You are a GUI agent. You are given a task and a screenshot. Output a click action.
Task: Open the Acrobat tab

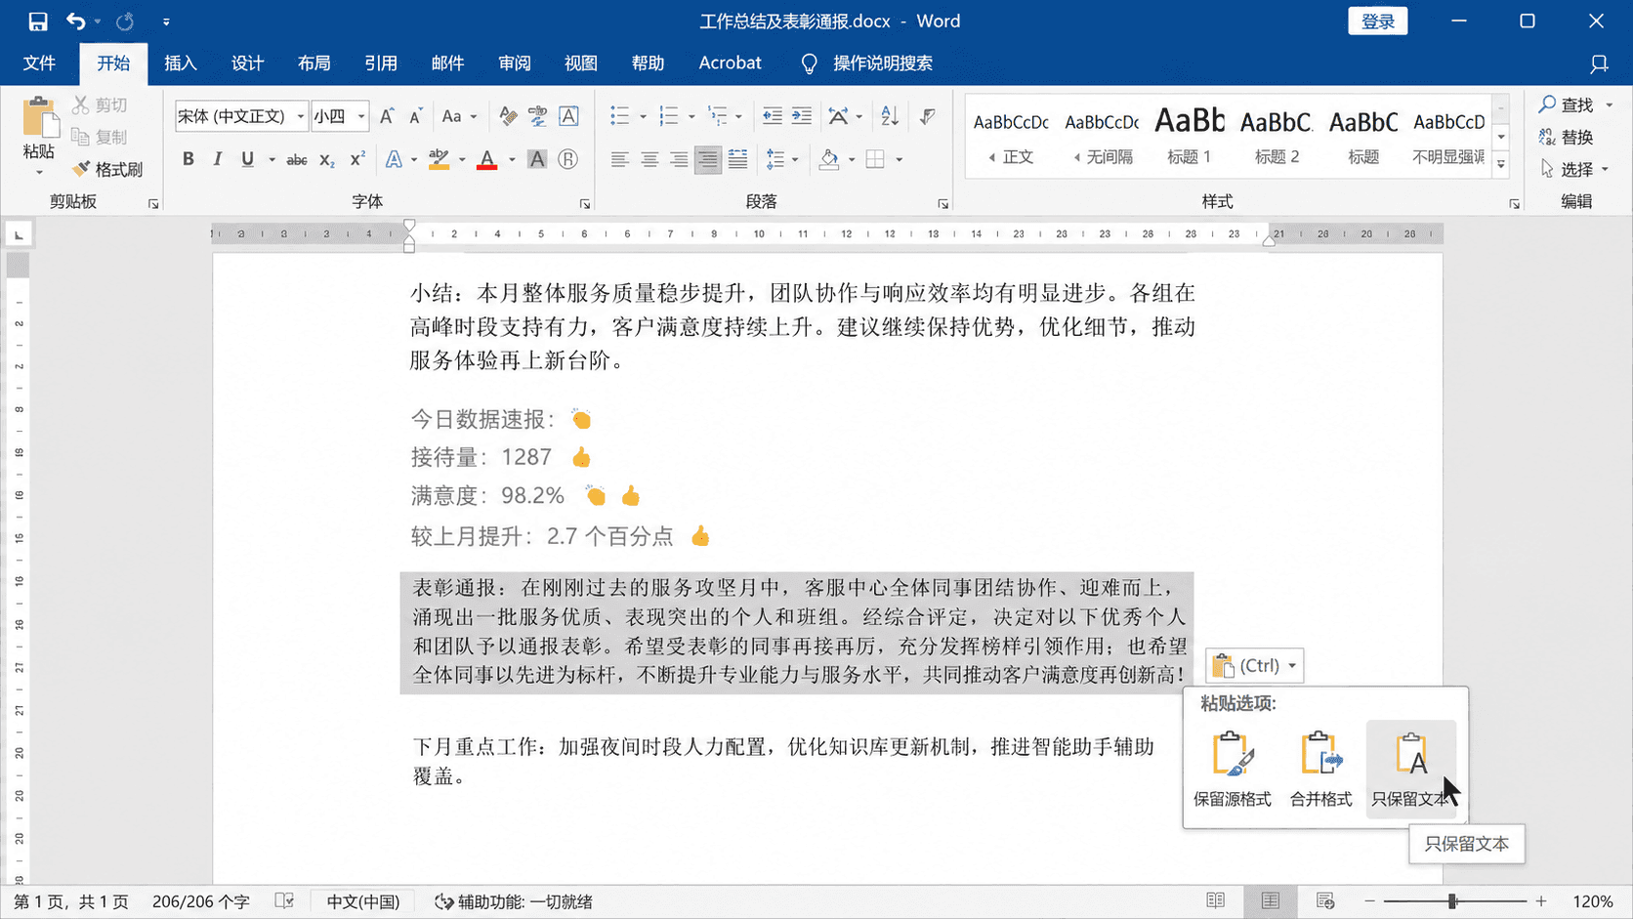tap(730, 63)
